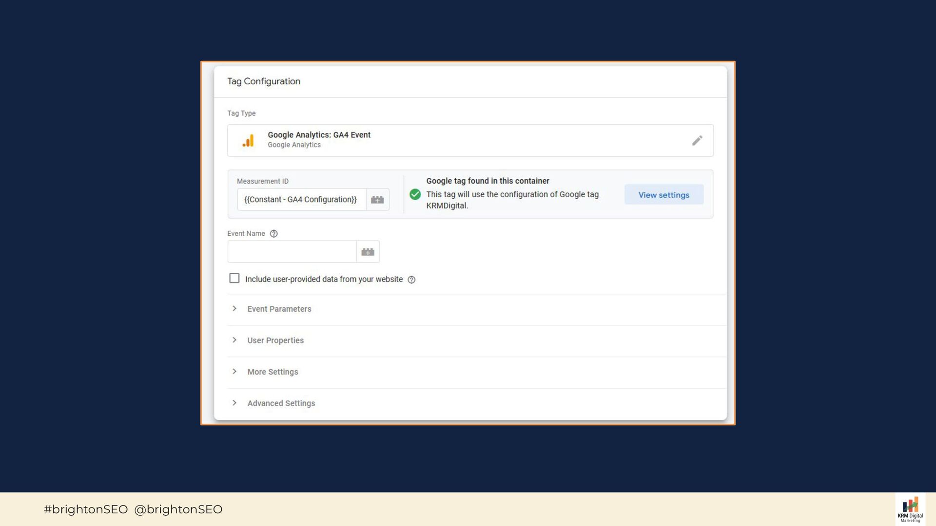Click help icon next to user-provided data
The width and height of the screenshot is (936, 526).
411,280
